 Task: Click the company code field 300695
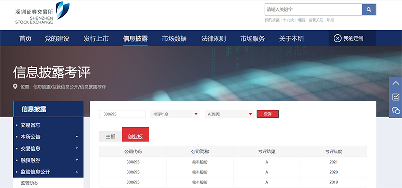[x=123, y=114]
